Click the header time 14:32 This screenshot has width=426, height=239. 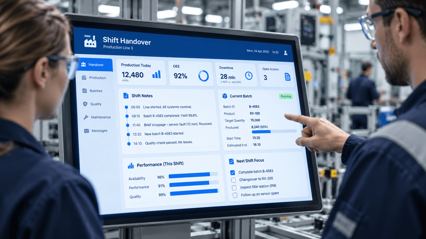pyautogui.click(x=275, y=52)
